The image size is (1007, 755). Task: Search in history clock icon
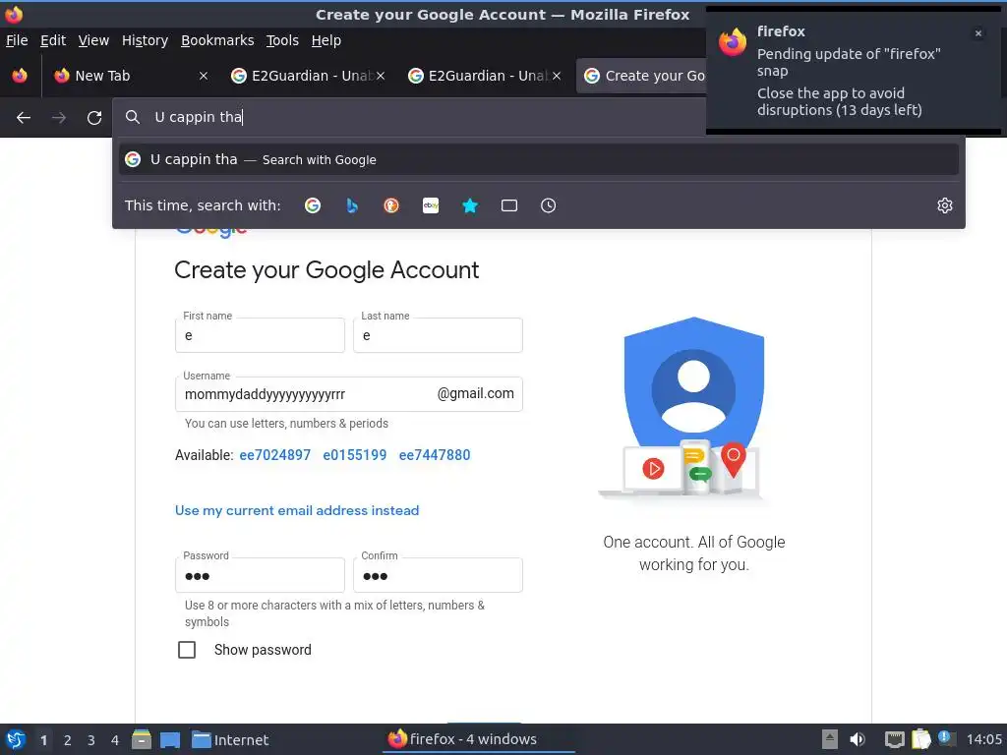click(x=549, y=205)
